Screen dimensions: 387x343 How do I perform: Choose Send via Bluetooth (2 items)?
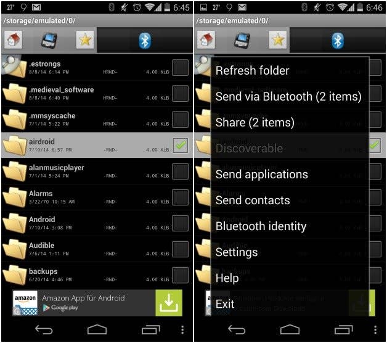click(x=290, y=96)
